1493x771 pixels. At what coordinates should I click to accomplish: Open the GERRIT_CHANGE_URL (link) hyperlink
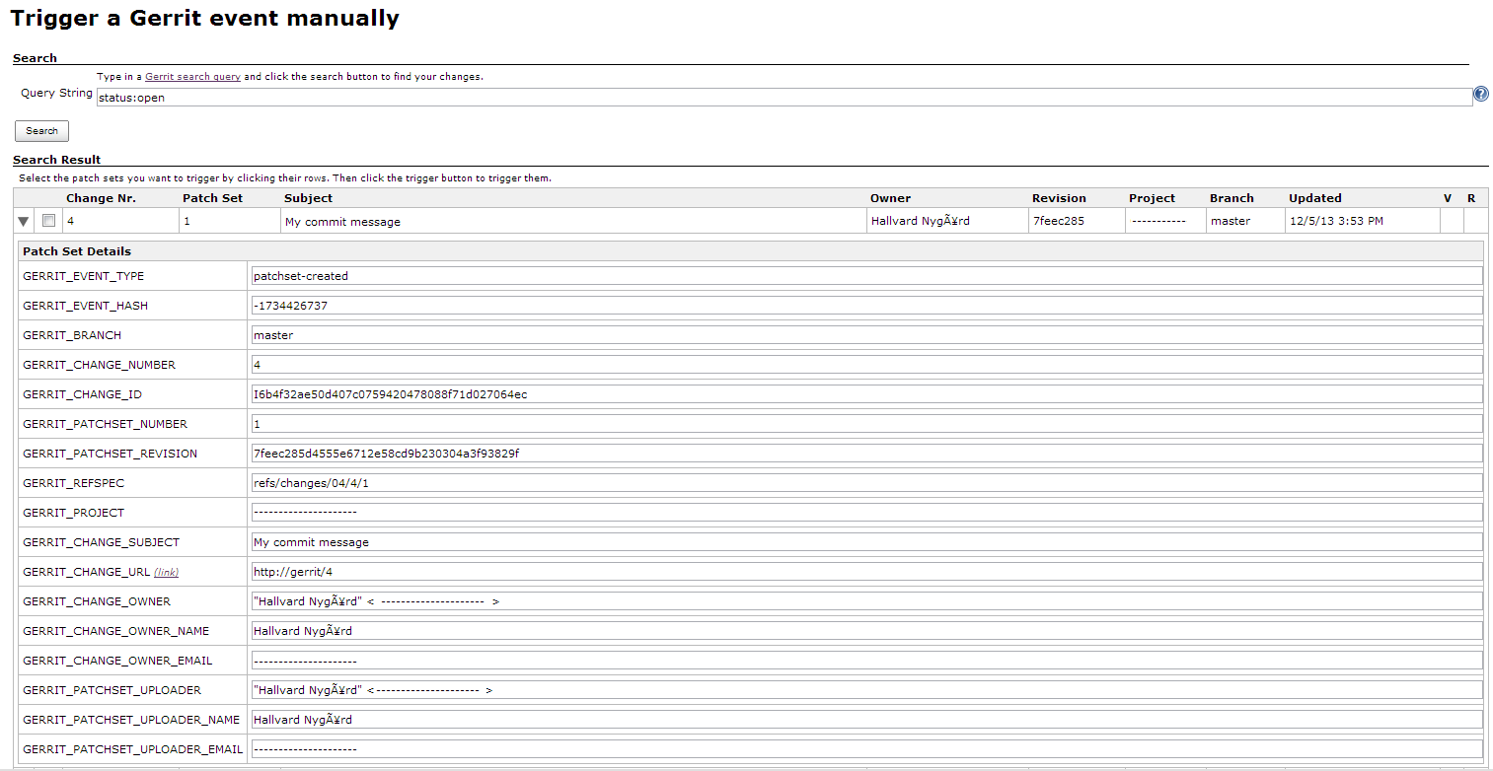[x=166, y=573]
